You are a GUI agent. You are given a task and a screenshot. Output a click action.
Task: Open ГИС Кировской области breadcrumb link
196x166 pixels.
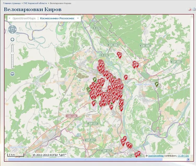35,3
